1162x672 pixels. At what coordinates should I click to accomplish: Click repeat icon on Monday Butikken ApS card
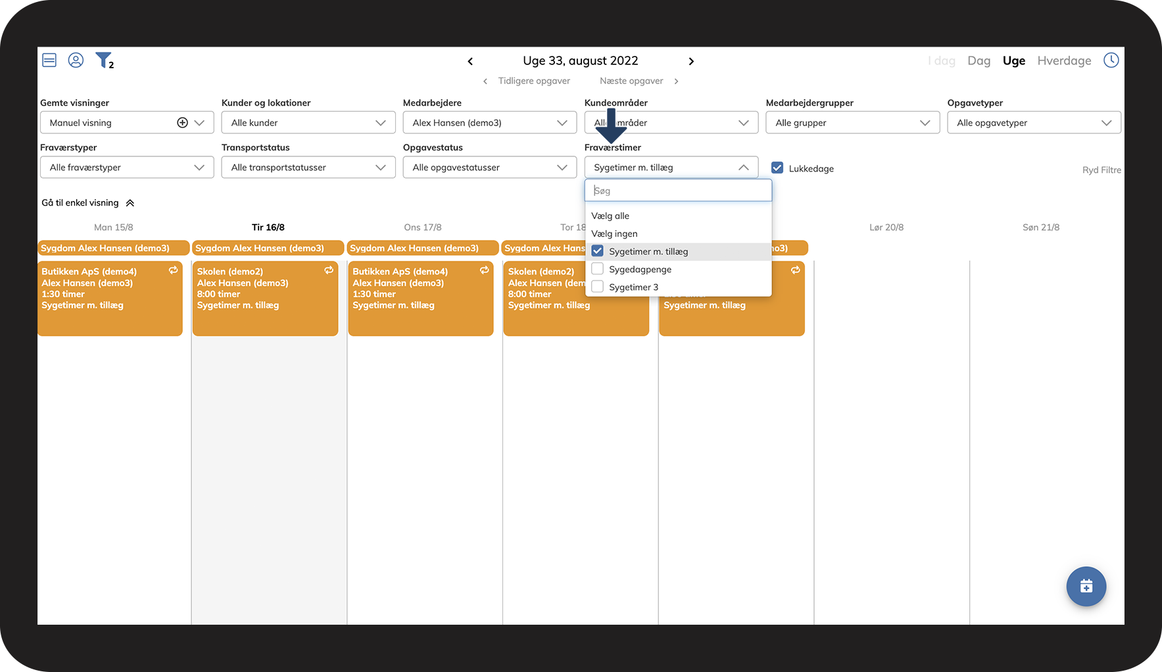pos(174,270)
